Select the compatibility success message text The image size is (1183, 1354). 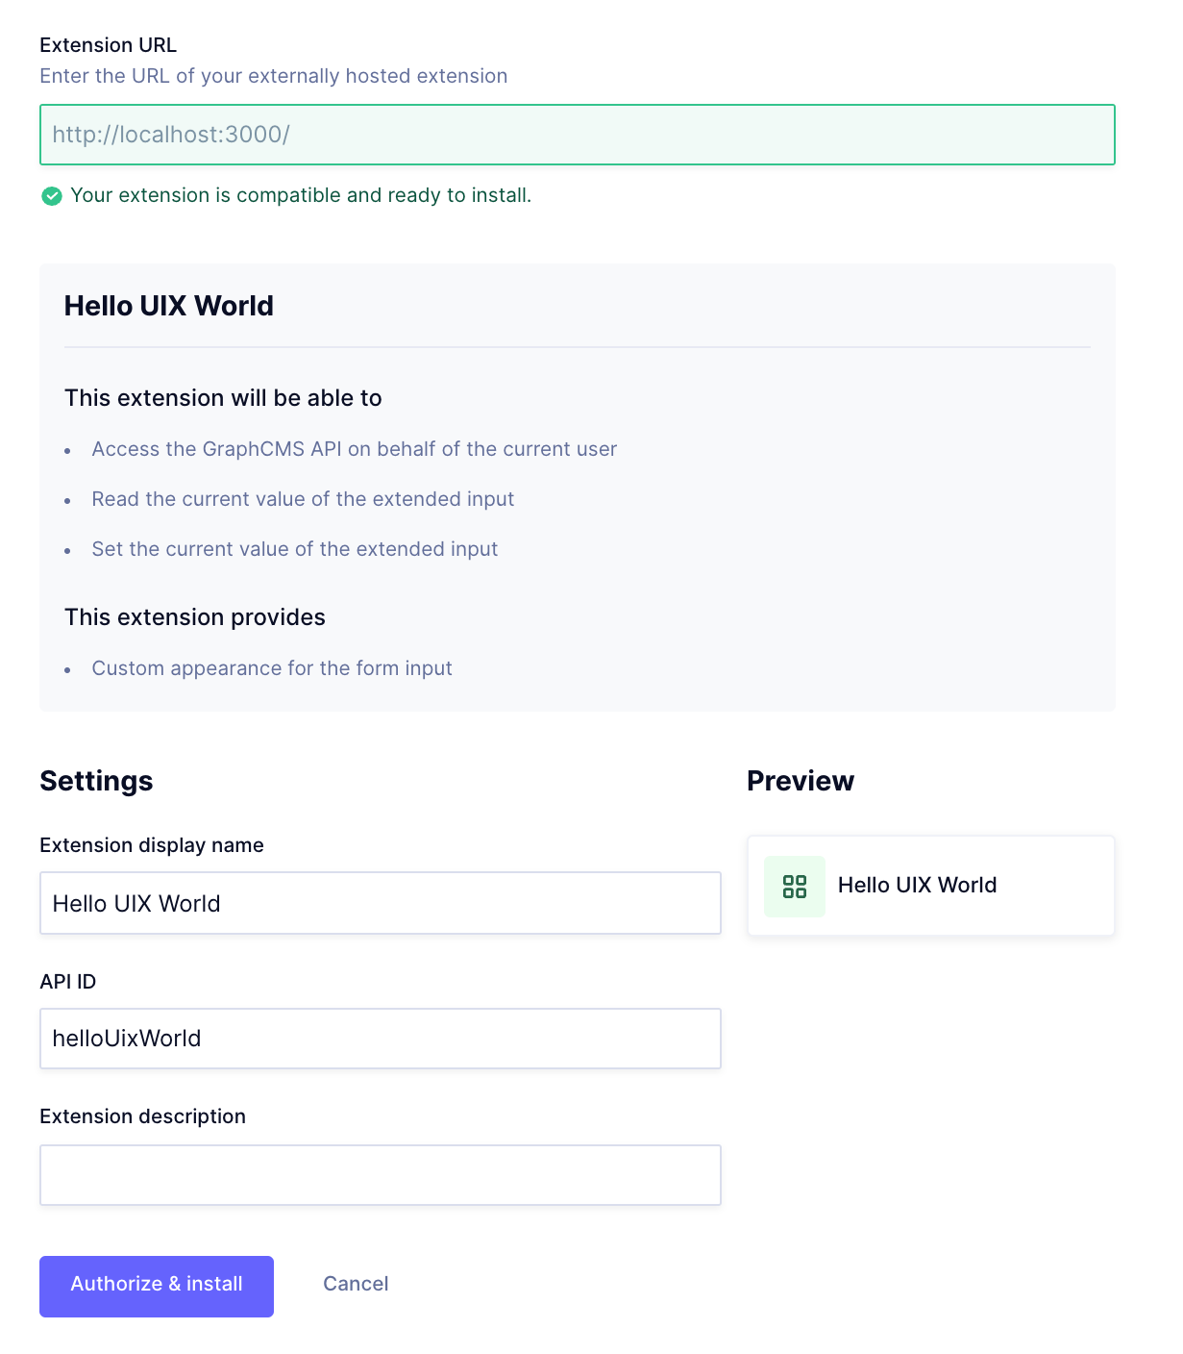click(x=302, y=195)
